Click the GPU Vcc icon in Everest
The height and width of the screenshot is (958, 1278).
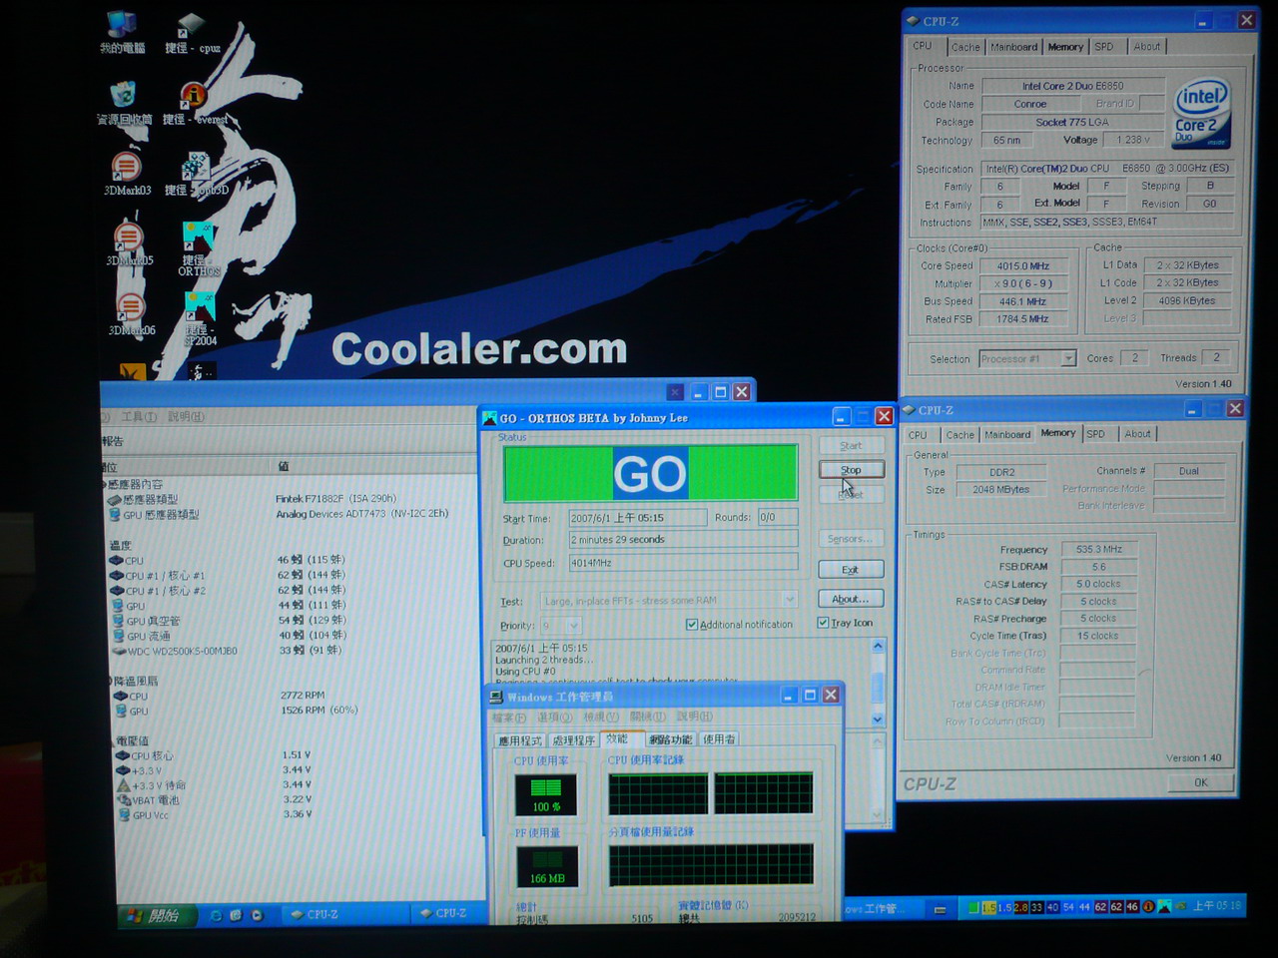(125, 815)
